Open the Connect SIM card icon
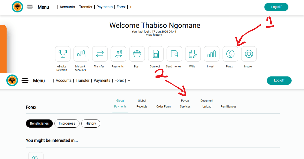The height and width of the screenshot is (159, 304). pos(156,54)
